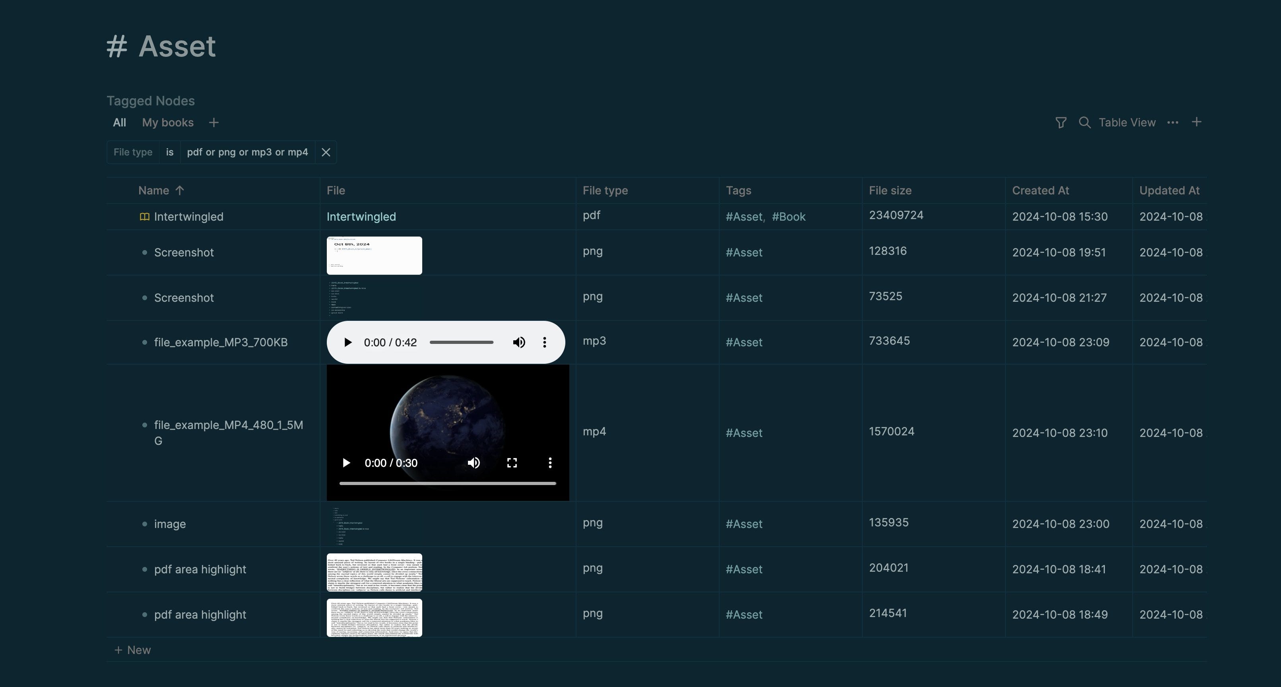1281x687 pixels.
Task: Open the three-dot view options menu
Action: coord(1172,123)
